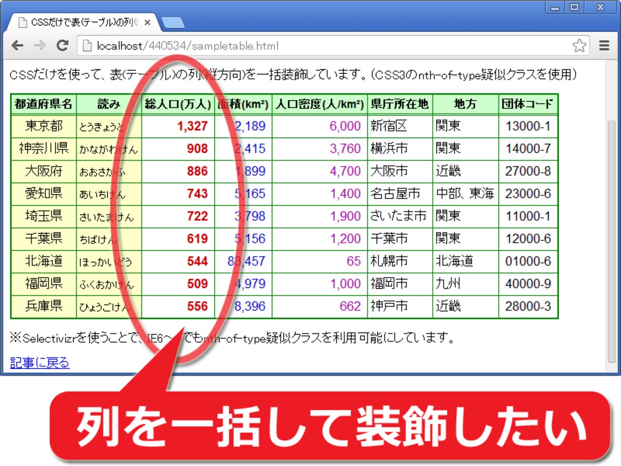Click the code 40000-9
The image size is (621, 466).
point(528,284)
